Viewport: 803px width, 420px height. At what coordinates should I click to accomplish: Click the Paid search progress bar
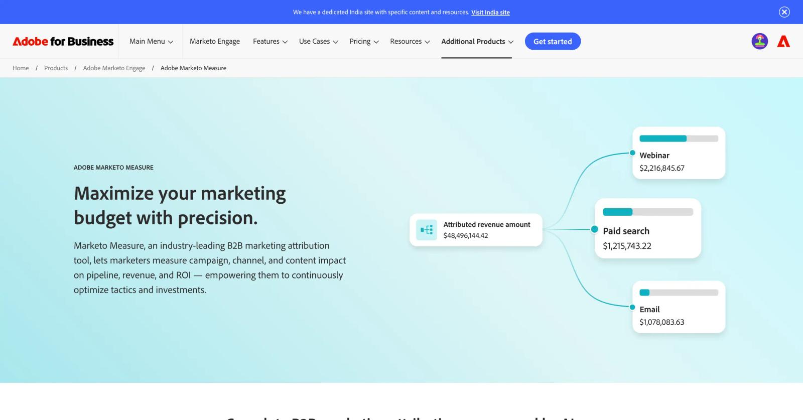647,212
